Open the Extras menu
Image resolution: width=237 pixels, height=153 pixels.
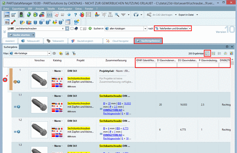click(78, 9)
